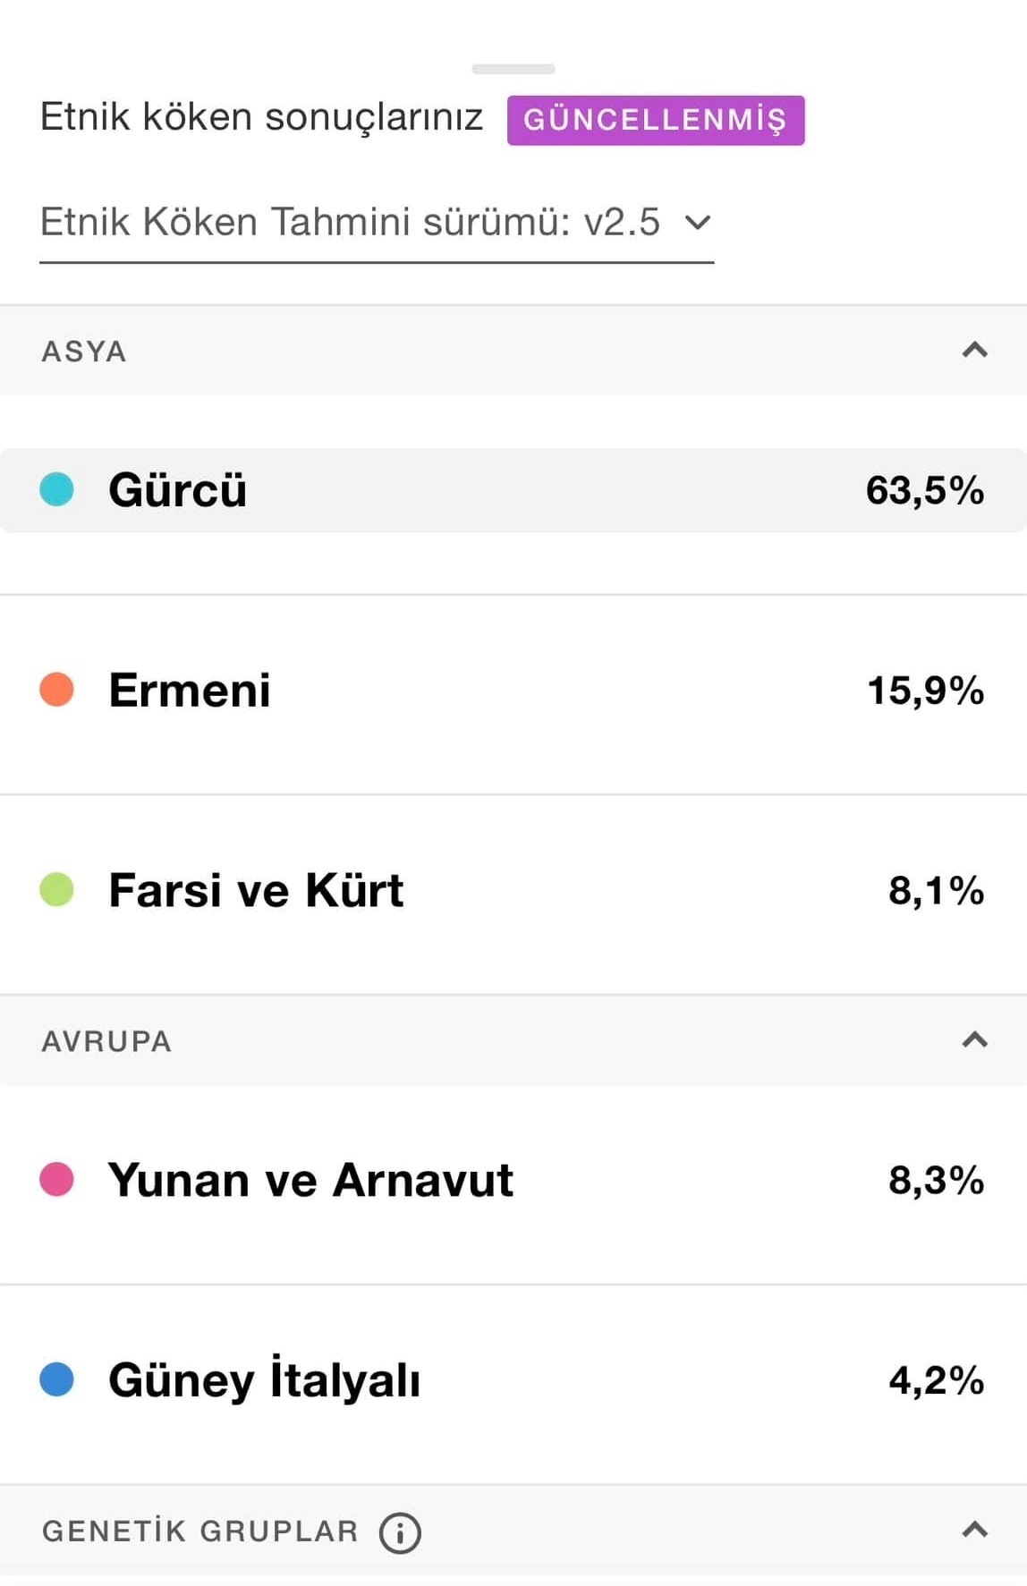Collapse the ASYA section chevron
The height and width of the screenshot is (1586, 1027).
(974, 350)
